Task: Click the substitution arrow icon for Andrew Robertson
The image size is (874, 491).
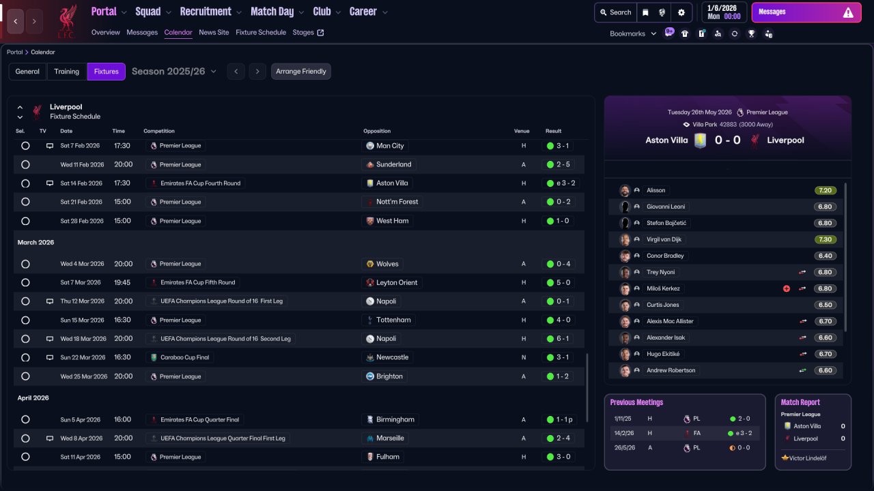Action: coord(803,370)
